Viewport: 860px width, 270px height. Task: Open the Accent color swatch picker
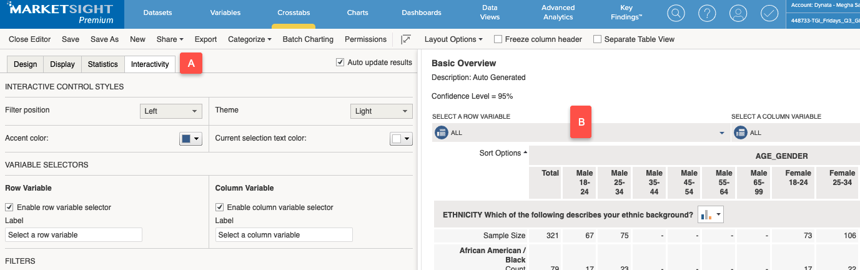click(x=190, y=139)
